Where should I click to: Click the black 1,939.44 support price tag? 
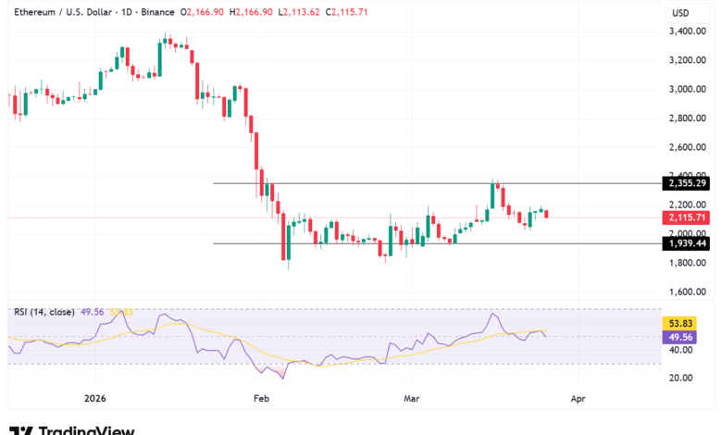686,243
